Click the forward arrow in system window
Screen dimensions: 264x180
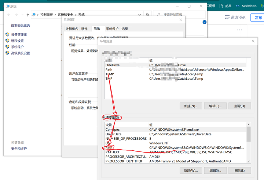click(16, 15)
